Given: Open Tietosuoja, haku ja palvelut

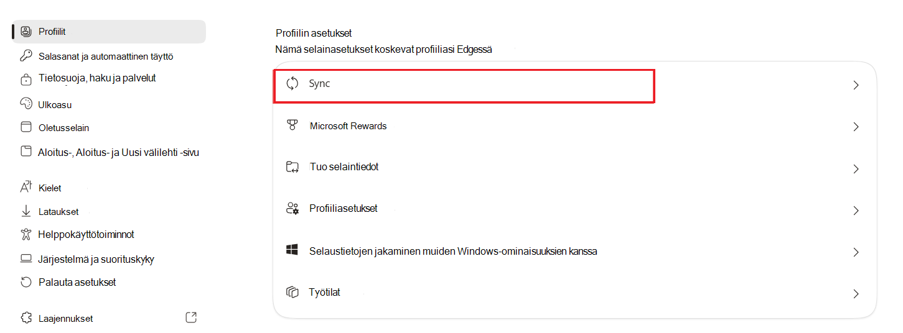Looking at the screenshot, I should (x=97, y=78).
